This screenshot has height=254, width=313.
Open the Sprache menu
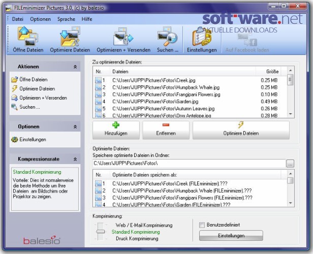[x=66, y=19]
